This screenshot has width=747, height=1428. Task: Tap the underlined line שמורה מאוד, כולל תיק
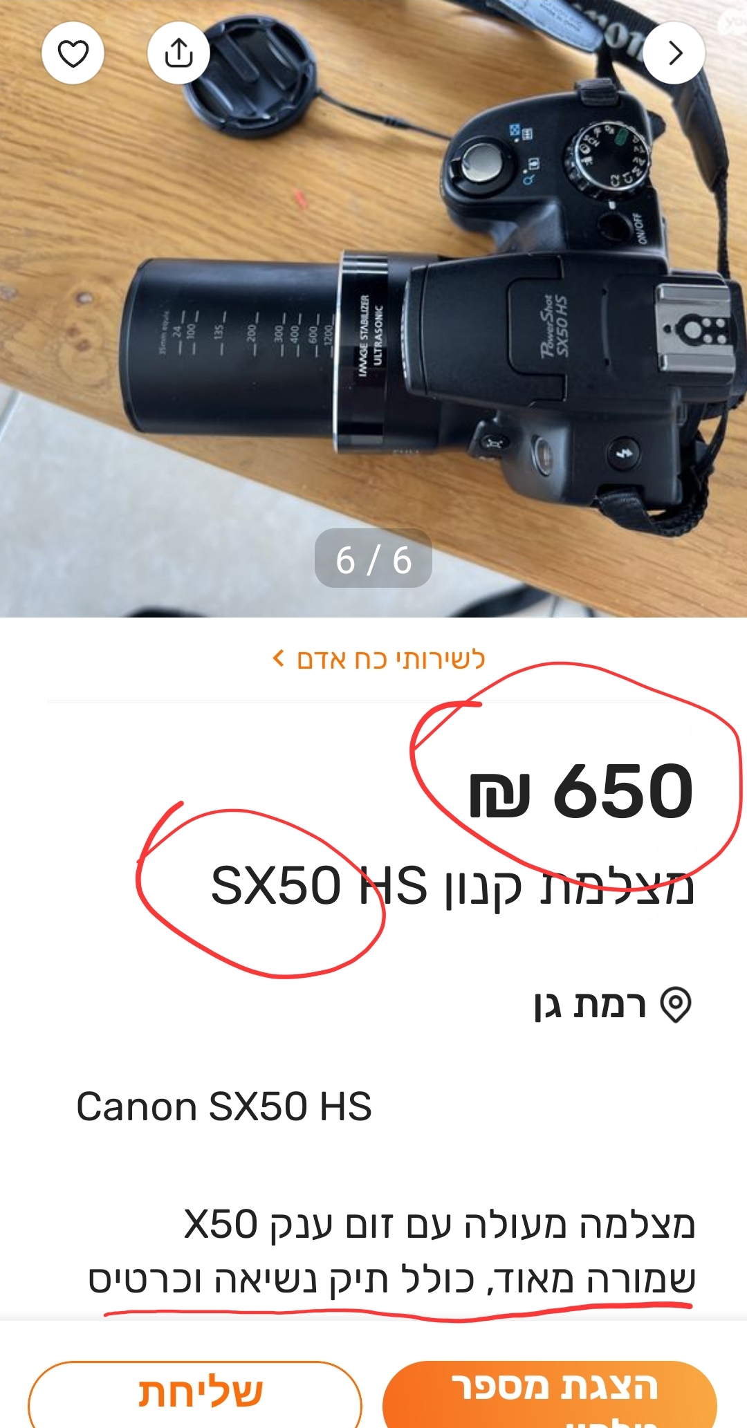(x=391, y=1279)
